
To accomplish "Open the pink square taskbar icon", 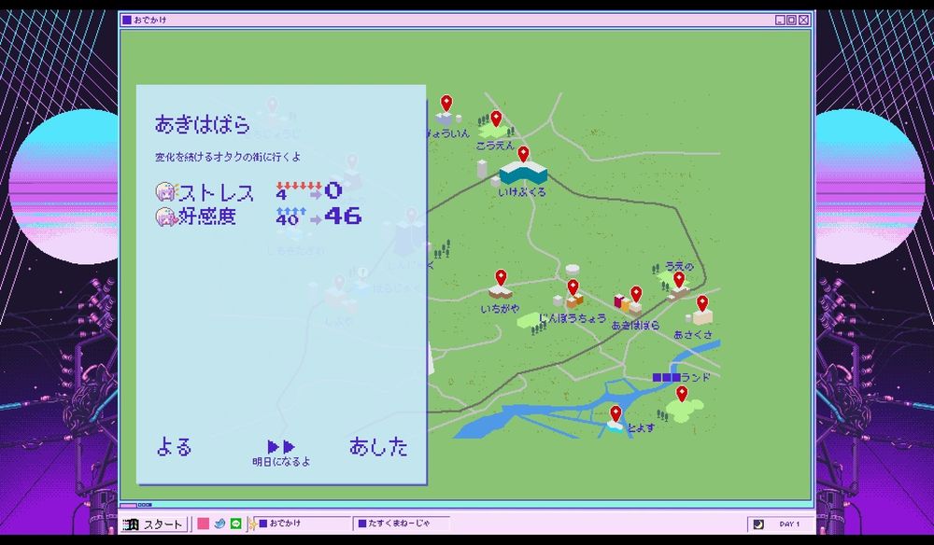I will (203, 524).
